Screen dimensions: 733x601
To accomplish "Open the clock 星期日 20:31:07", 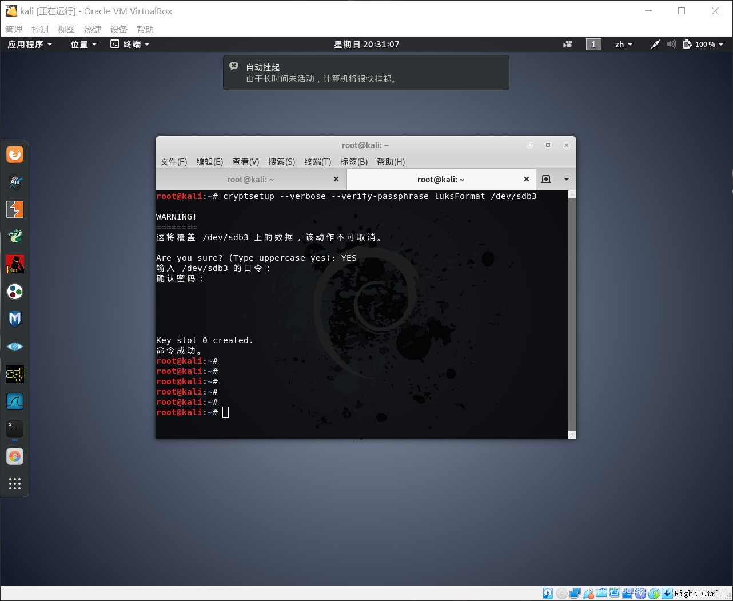I will coord(366,44).
